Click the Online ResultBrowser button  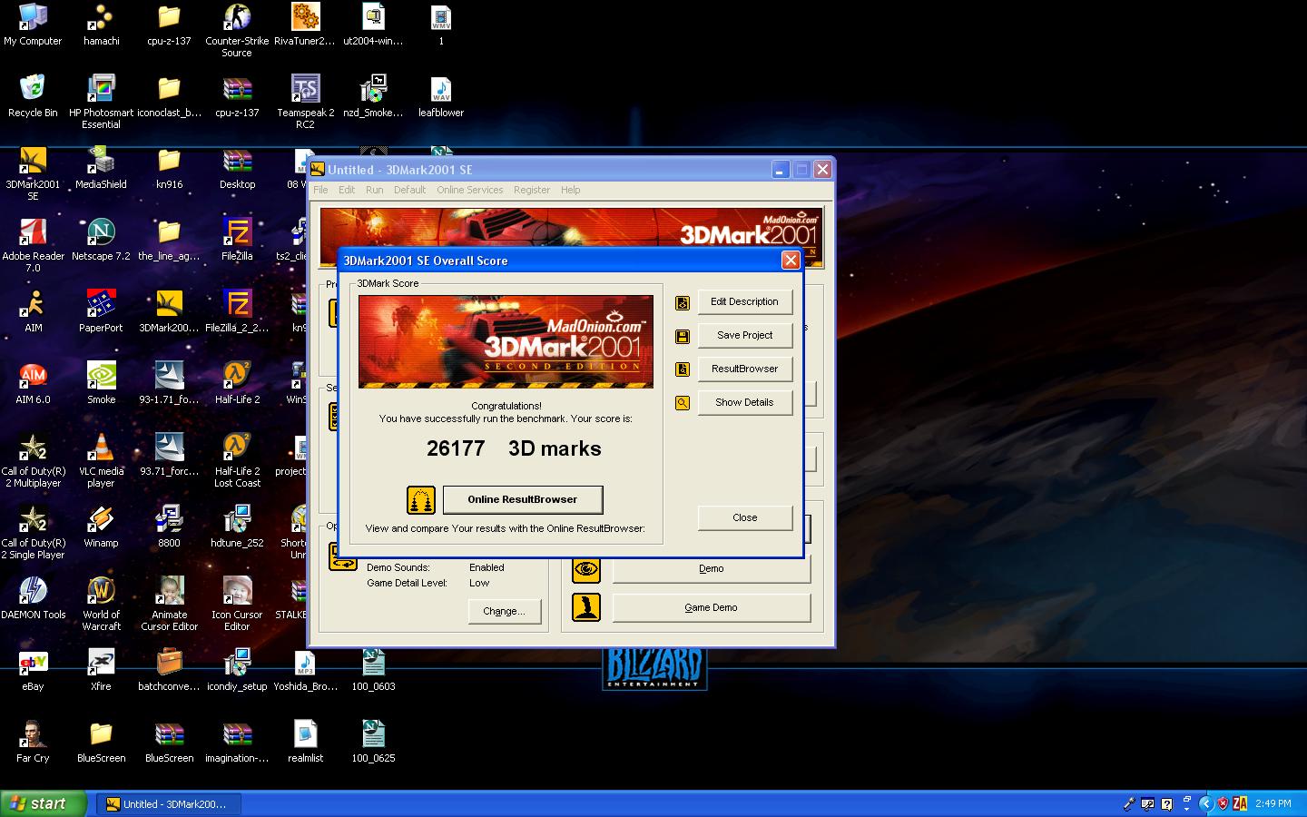pos(522,499)
